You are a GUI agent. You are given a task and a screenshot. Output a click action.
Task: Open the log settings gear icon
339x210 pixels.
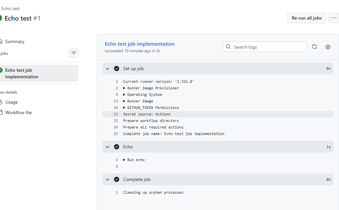pyautogui.click(x=328, y=47)
